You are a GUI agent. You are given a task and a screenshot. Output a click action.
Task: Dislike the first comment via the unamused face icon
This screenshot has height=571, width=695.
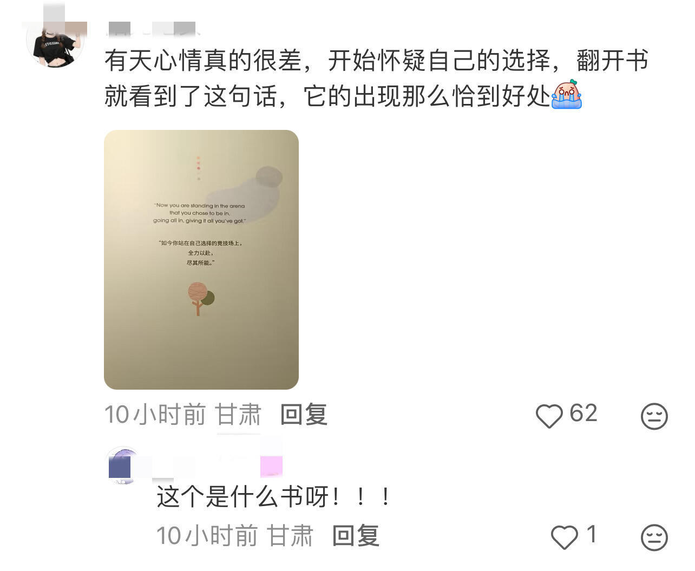pyautogui.click(x=654, y=416)
